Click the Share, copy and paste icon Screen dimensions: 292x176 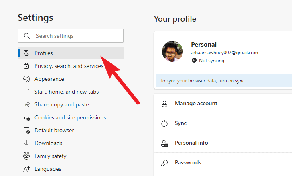26,104
